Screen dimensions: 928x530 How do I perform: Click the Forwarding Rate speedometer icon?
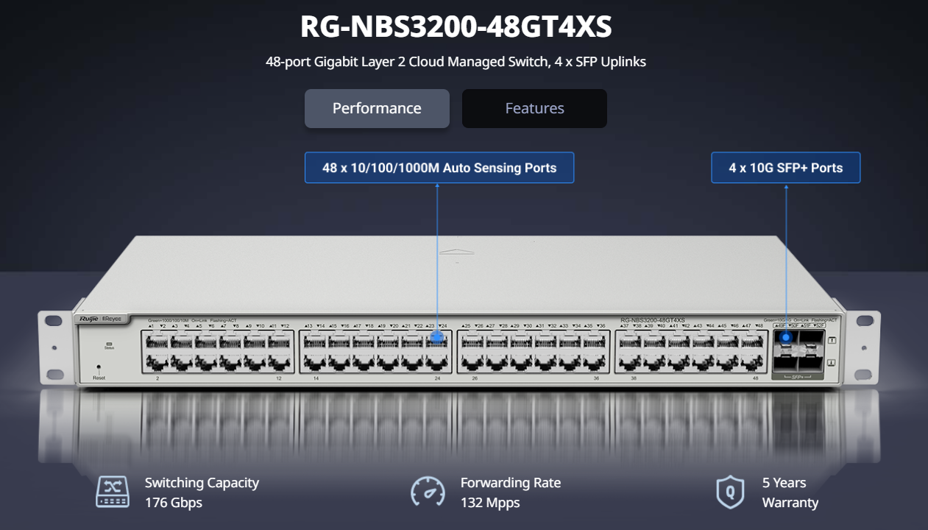click(x=428, y=492)
